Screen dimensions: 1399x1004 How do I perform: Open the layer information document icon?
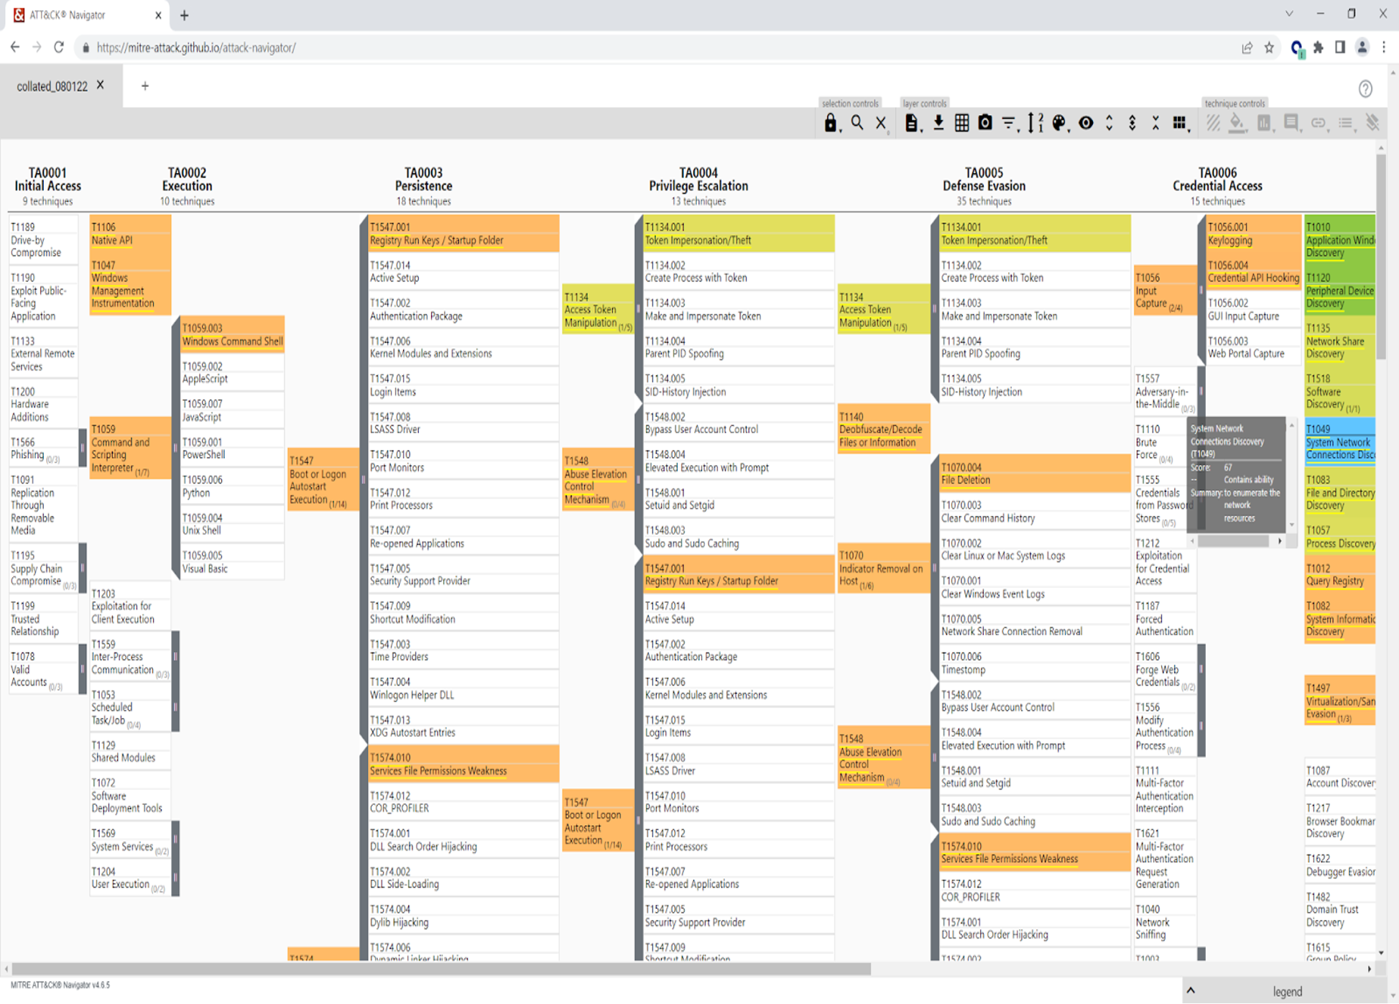click(x=912, y=123)
